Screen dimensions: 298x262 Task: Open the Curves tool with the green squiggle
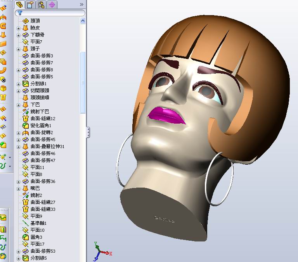tap(3, 166)
